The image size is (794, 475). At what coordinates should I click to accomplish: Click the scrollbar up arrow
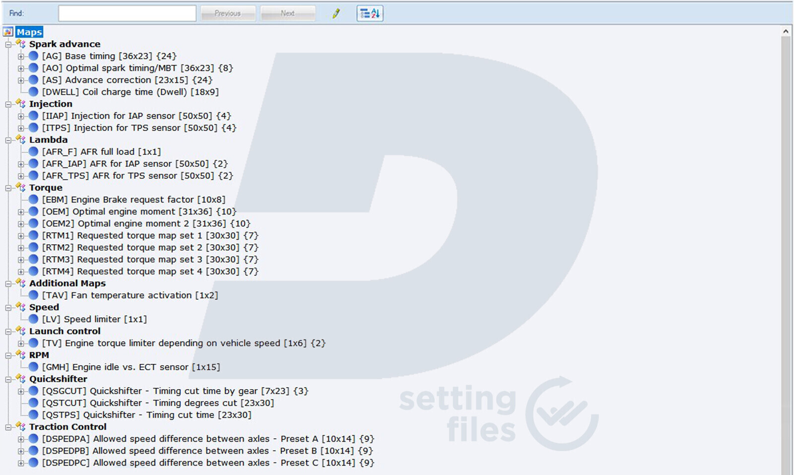(x=786, y=31)
